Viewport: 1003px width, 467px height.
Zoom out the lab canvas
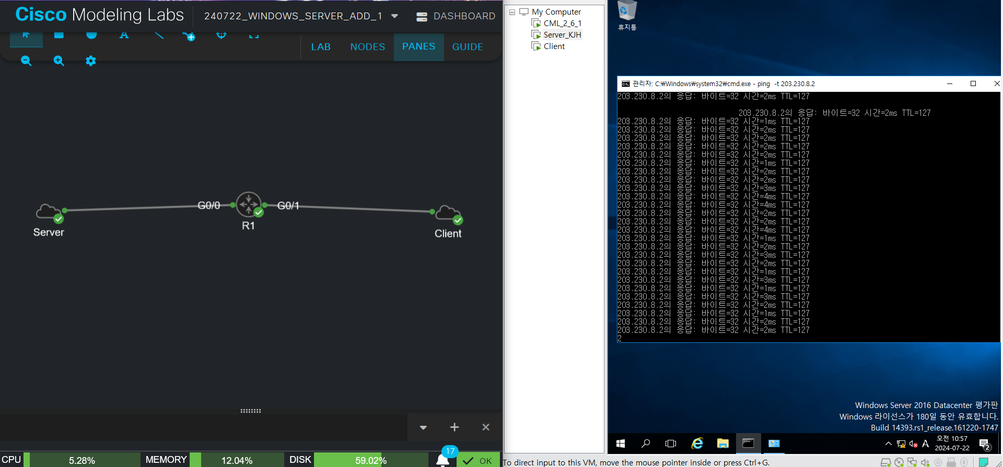[26, 61]
